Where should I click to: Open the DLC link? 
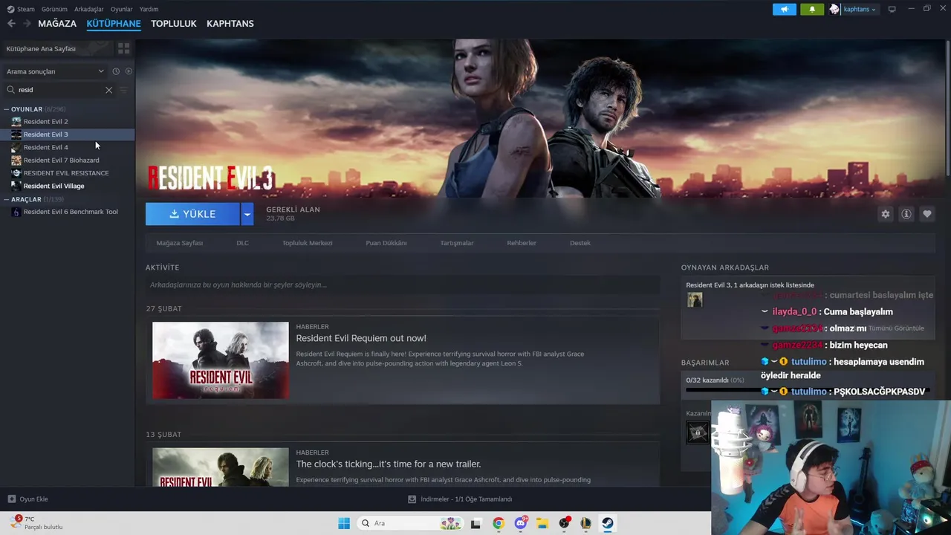pos(242,243)
